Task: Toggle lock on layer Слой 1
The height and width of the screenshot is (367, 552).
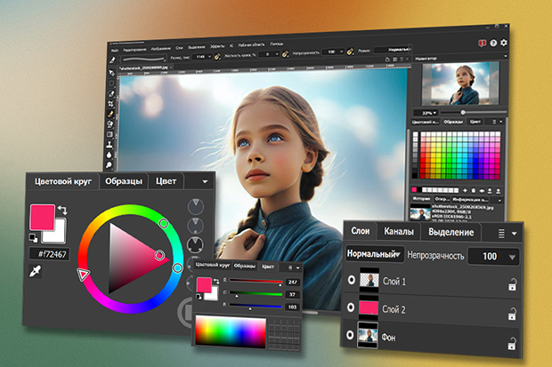Action: tap(512, 284)
